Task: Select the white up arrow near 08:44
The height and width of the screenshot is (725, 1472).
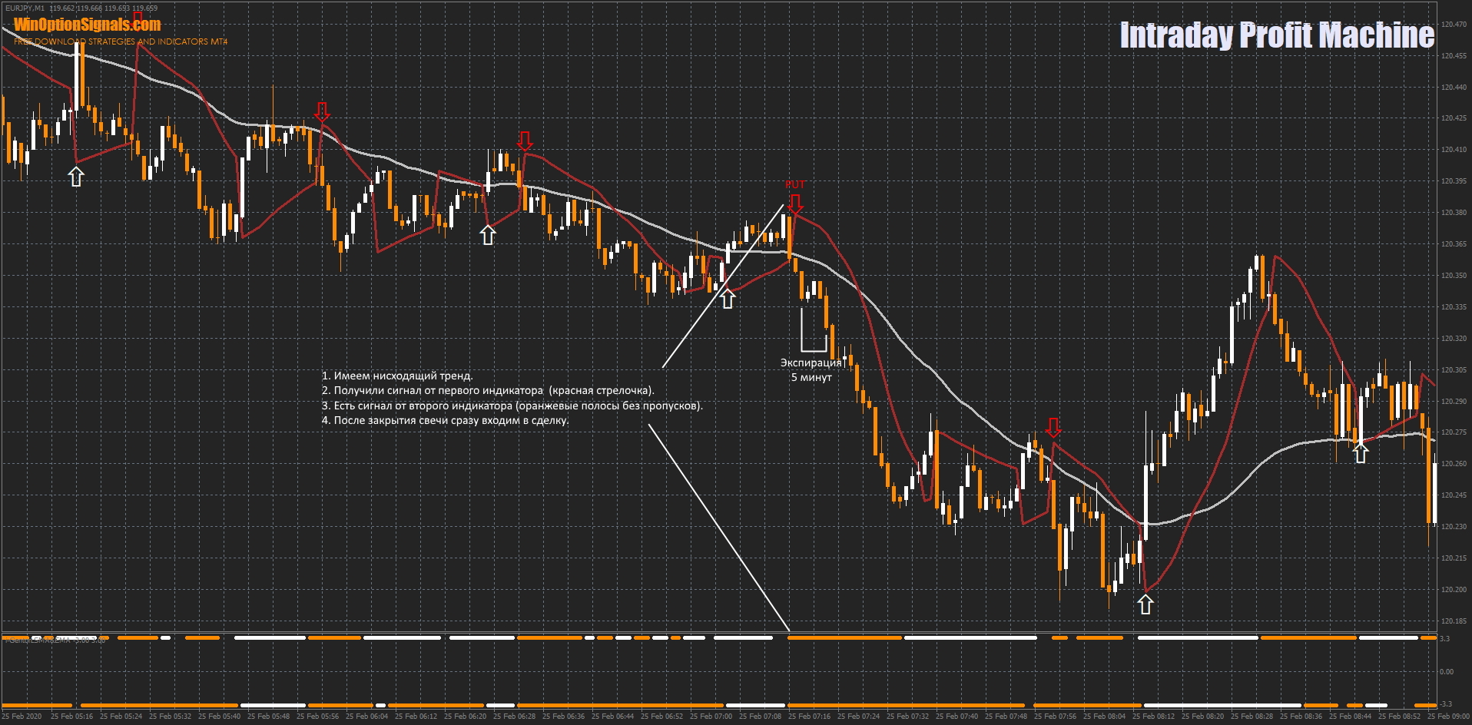Action: tap(1361, 453)
